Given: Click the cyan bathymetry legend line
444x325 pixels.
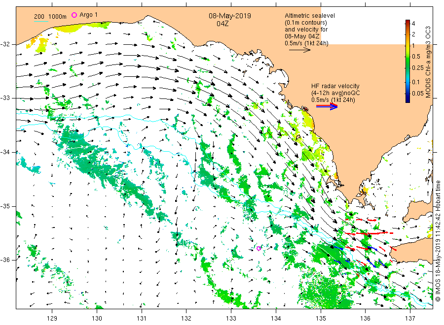Looking at the screenshot, I should tap(41, 21).
